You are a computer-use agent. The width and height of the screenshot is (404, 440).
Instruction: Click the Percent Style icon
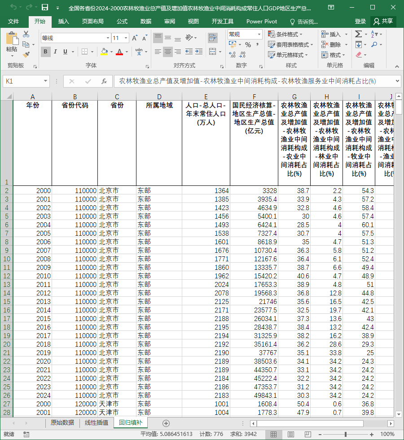click(248, 44)
